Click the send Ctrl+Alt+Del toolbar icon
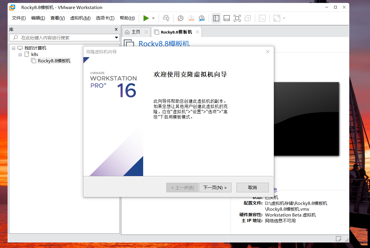The height and width of the screenshot is (248, 370). tap(166, 18)
